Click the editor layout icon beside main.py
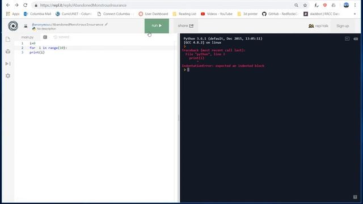 point(45,37)
